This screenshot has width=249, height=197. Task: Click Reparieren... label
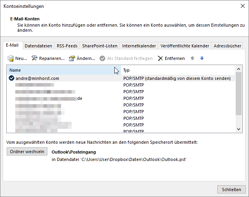tap(52, 58)
